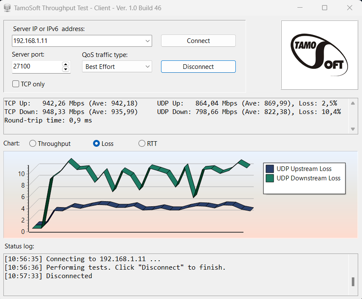The image size is (362, 299).
Task: Select the RTT chart radio button
Action: click(x=142, y=143)
